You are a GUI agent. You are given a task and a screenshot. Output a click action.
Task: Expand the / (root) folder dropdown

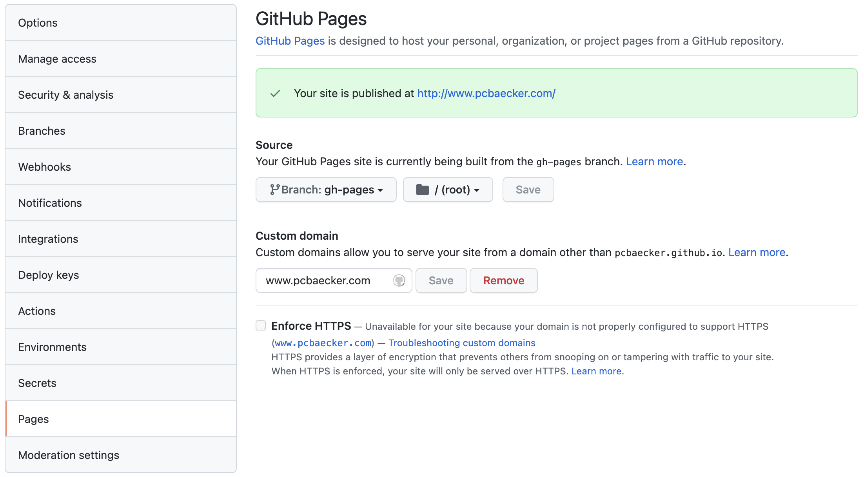(448, 190)
